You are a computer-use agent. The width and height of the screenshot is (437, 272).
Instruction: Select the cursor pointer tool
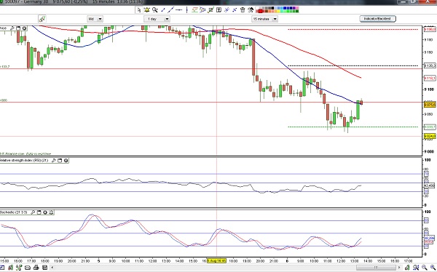point(139,10)
